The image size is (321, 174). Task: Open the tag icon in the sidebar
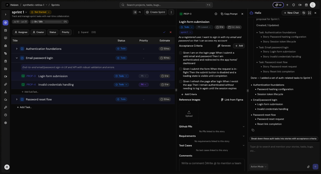tap(6, 53)
